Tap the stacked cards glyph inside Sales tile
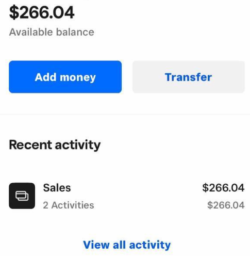Image resolution: width=250 pixels, height=256 pixels. pyautogui.click(x=22, y=196)
